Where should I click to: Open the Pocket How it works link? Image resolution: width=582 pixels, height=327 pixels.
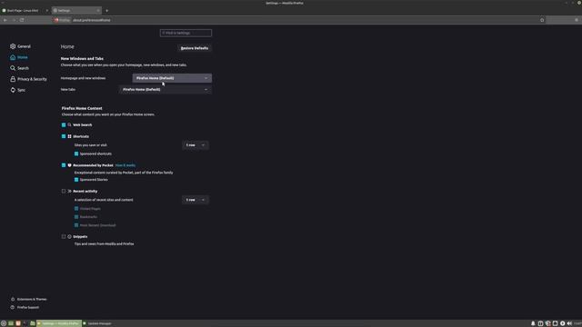(x=125, y=165)
